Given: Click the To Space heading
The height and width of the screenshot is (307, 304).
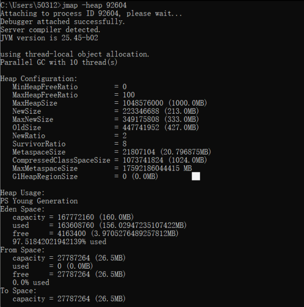Looking at the screenshot, I should point(18,291).
